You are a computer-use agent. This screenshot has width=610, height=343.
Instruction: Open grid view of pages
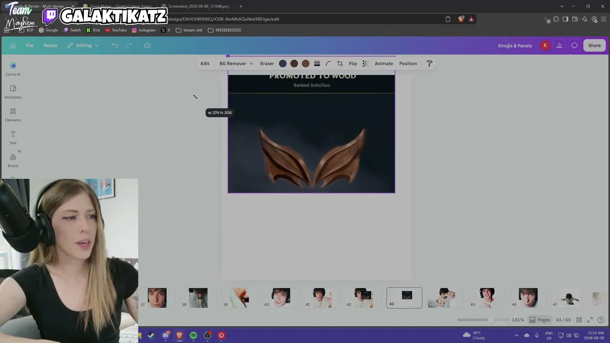click(x=579, y=320)
